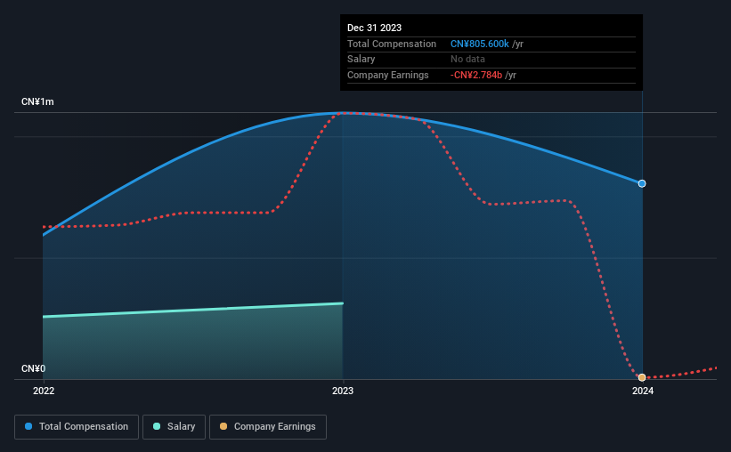The height and width of the screenshot is (452, 731).
Task: Click the CN¥0 y-axis label
Action: click(x=34, y=368)
